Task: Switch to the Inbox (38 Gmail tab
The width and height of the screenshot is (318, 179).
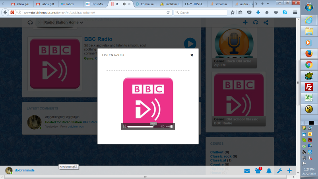Action: [46, 4]
